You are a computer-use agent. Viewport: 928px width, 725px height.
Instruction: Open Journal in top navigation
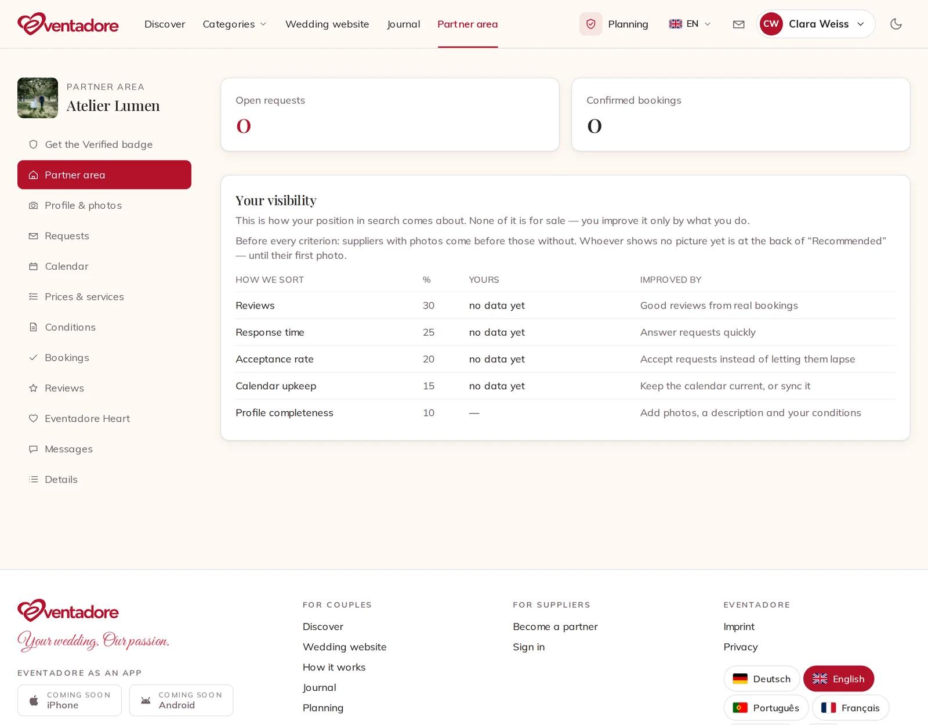click(404, 24)
